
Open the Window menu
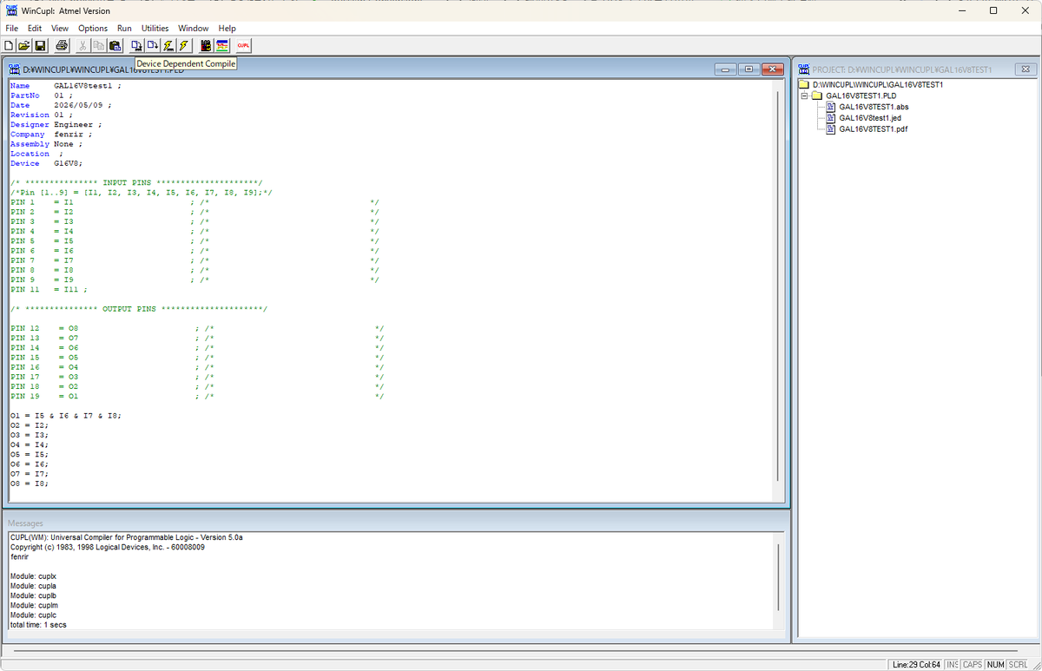tap(193, 29)
